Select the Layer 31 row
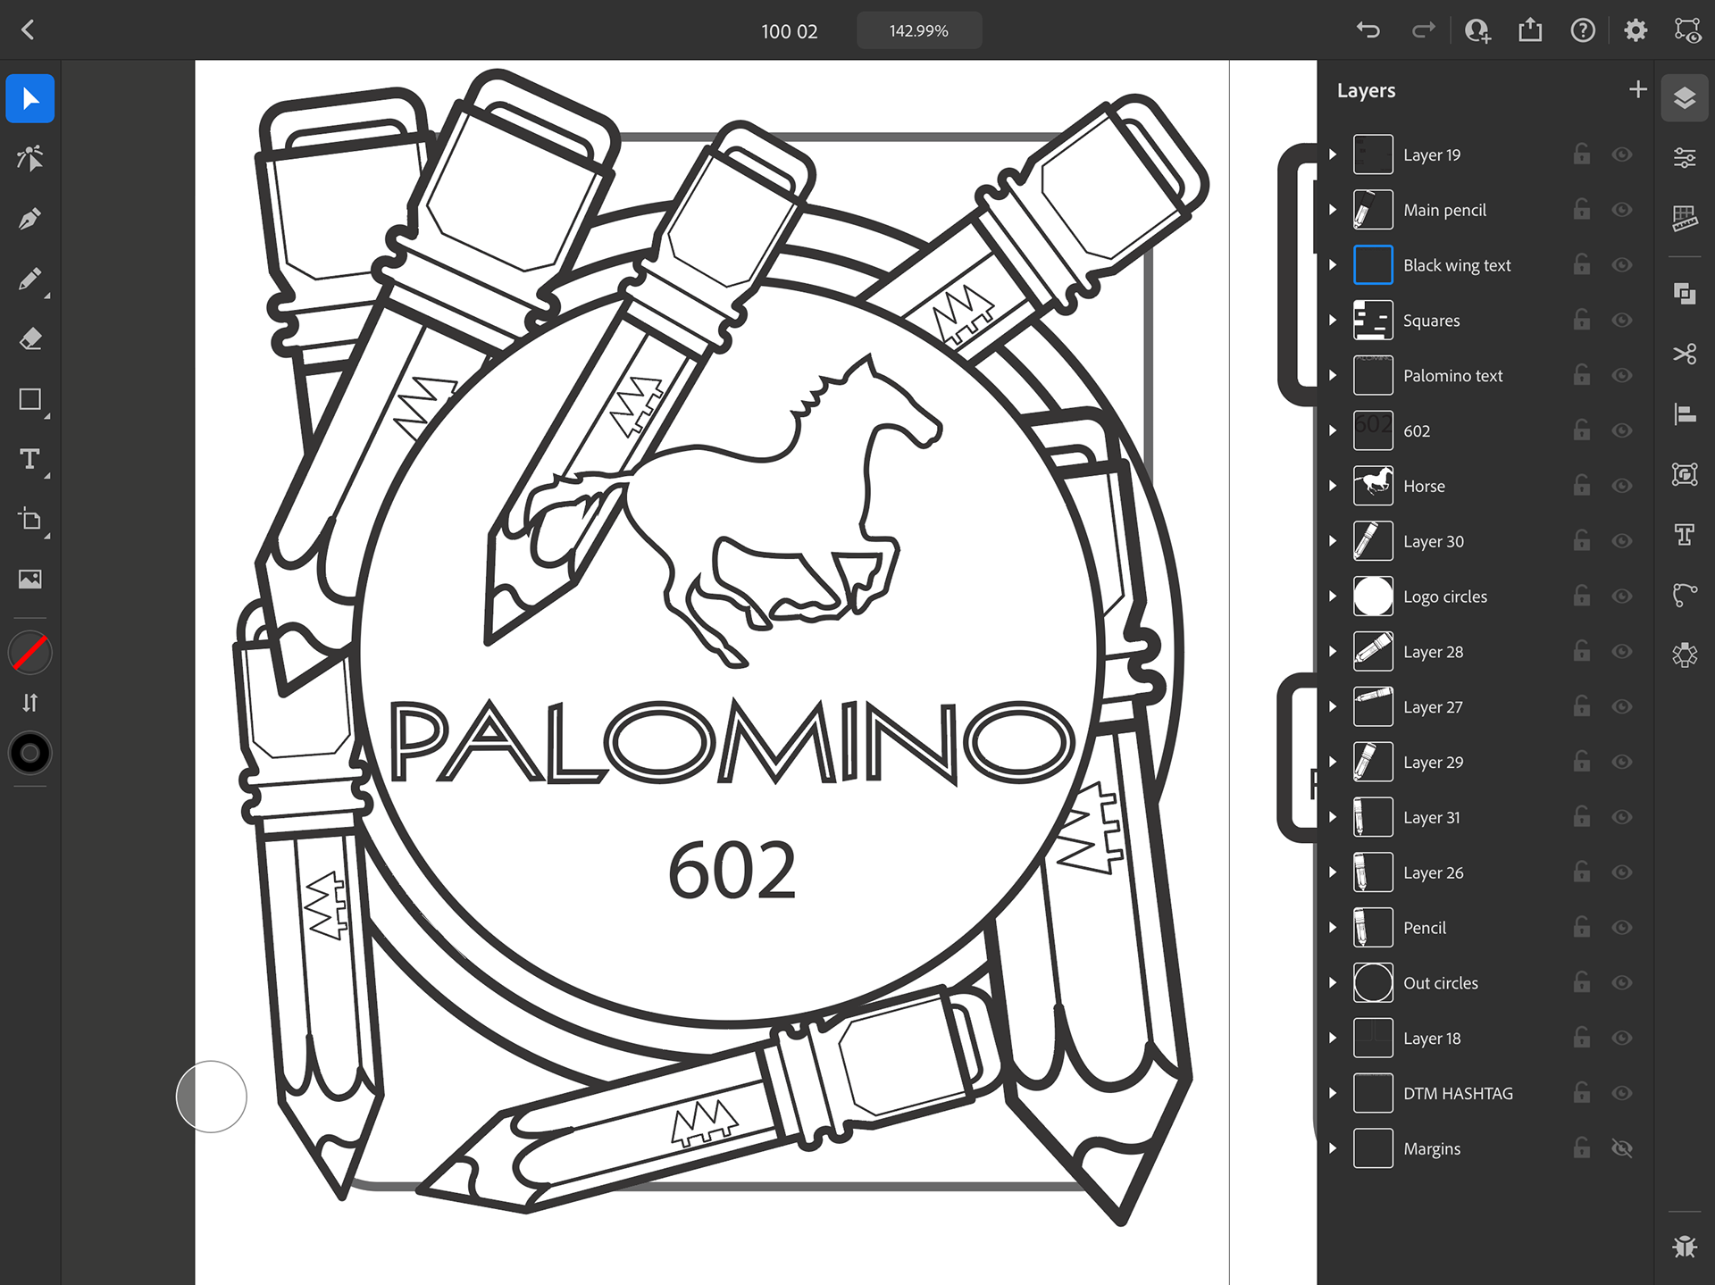Viewport: 1715px width, 1285px height. pos(1485,817)
